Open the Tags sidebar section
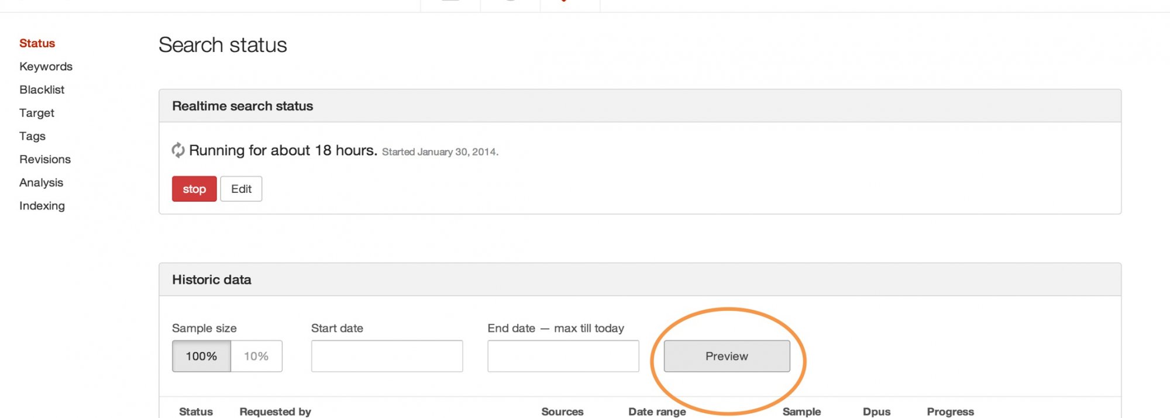 (32, 136)
